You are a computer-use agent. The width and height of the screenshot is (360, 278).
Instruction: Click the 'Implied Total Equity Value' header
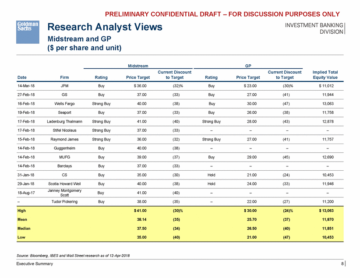(325, 75)
